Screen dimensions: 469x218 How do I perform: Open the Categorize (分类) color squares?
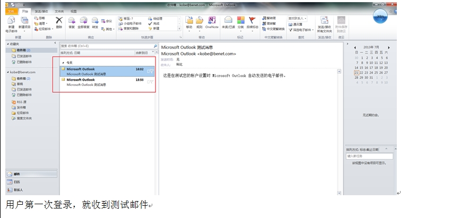coord(241,20)
